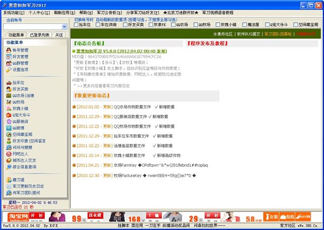324x230 pixels.
Task: Switch to the 关注 tab
Action: (x=59, y=34)
